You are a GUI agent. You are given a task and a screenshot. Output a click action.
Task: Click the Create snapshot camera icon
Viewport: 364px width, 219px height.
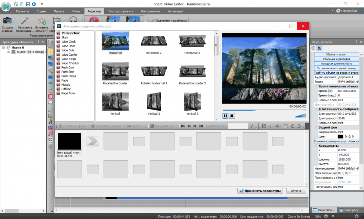click(7, 20)
